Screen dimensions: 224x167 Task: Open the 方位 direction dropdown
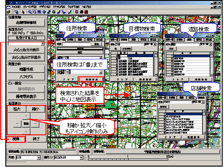pyautogui.click(x=39, y=157)
